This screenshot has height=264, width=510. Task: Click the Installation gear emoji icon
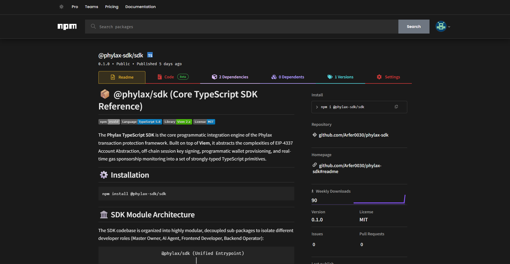[x=104, y=175]
